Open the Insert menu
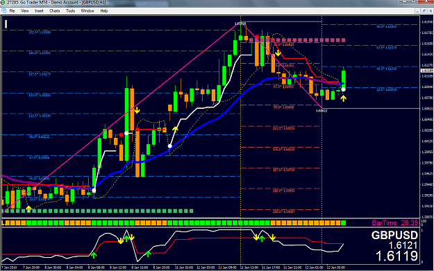 tap(39, 11)
